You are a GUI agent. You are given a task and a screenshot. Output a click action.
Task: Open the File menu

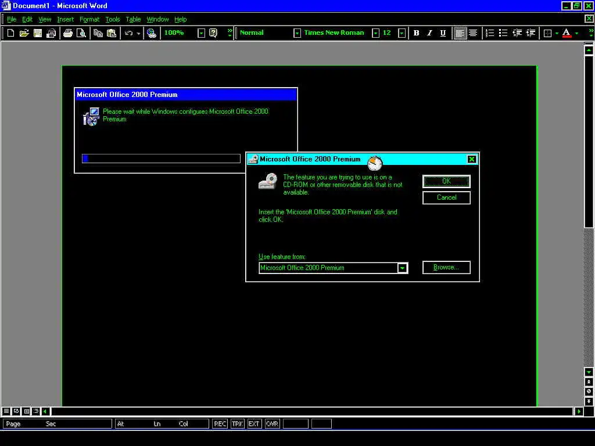[x=12, y=19]
